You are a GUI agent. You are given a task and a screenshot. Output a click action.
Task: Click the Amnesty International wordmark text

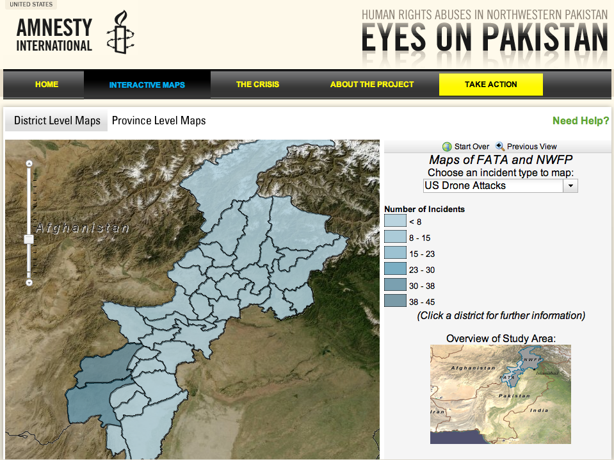click(54, 35)
